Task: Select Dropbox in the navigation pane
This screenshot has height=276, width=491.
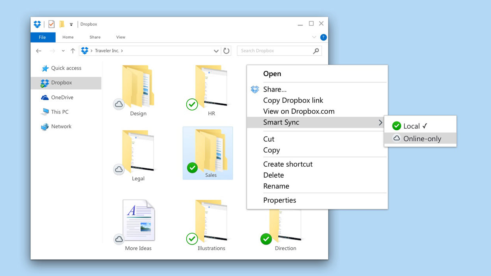Action: click(66, 83)
